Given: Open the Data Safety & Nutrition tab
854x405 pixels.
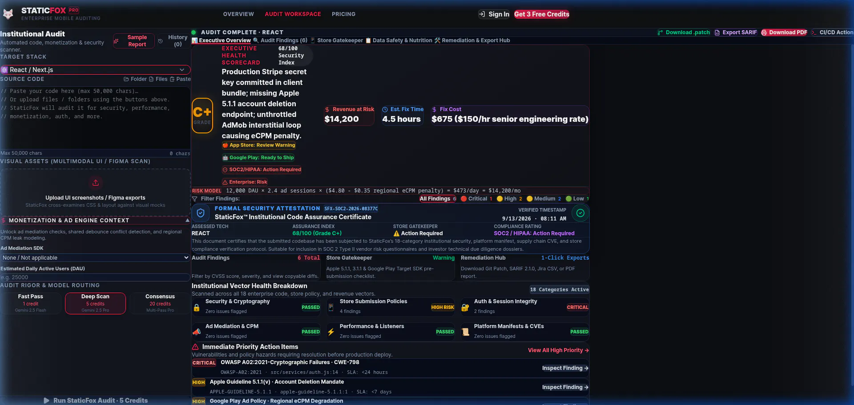Looking at the screenshot, I should tap(399, 40).
